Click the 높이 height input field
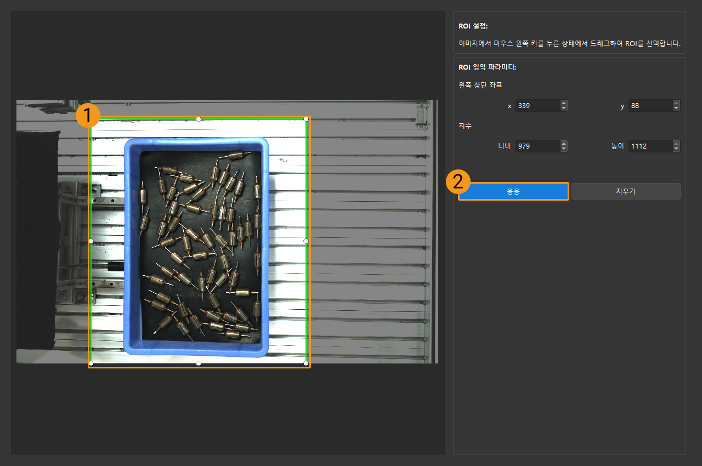The image size is (702, 466). [x=650, y=146]
